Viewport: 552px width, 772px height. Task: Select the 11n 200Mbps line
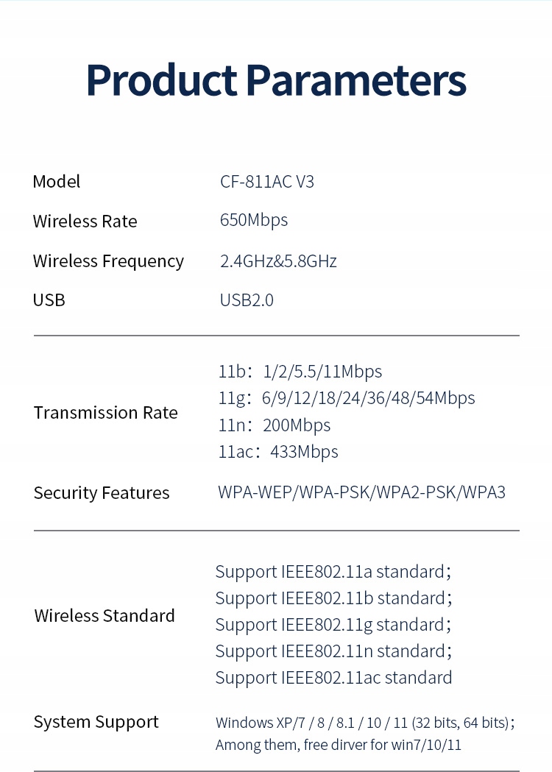(x=275, y=425)
